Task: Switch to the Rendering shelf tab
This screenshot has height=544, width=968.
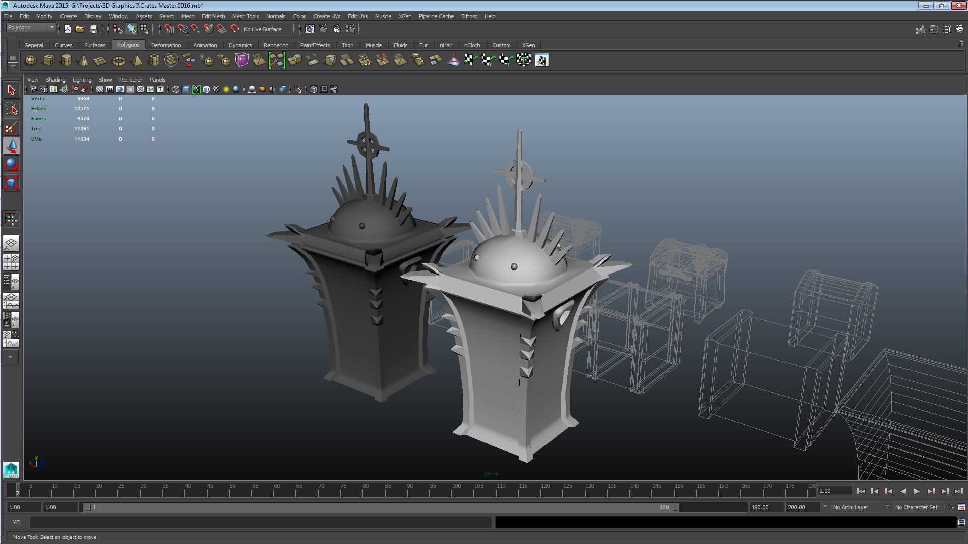Action: [x=276, y=45]
